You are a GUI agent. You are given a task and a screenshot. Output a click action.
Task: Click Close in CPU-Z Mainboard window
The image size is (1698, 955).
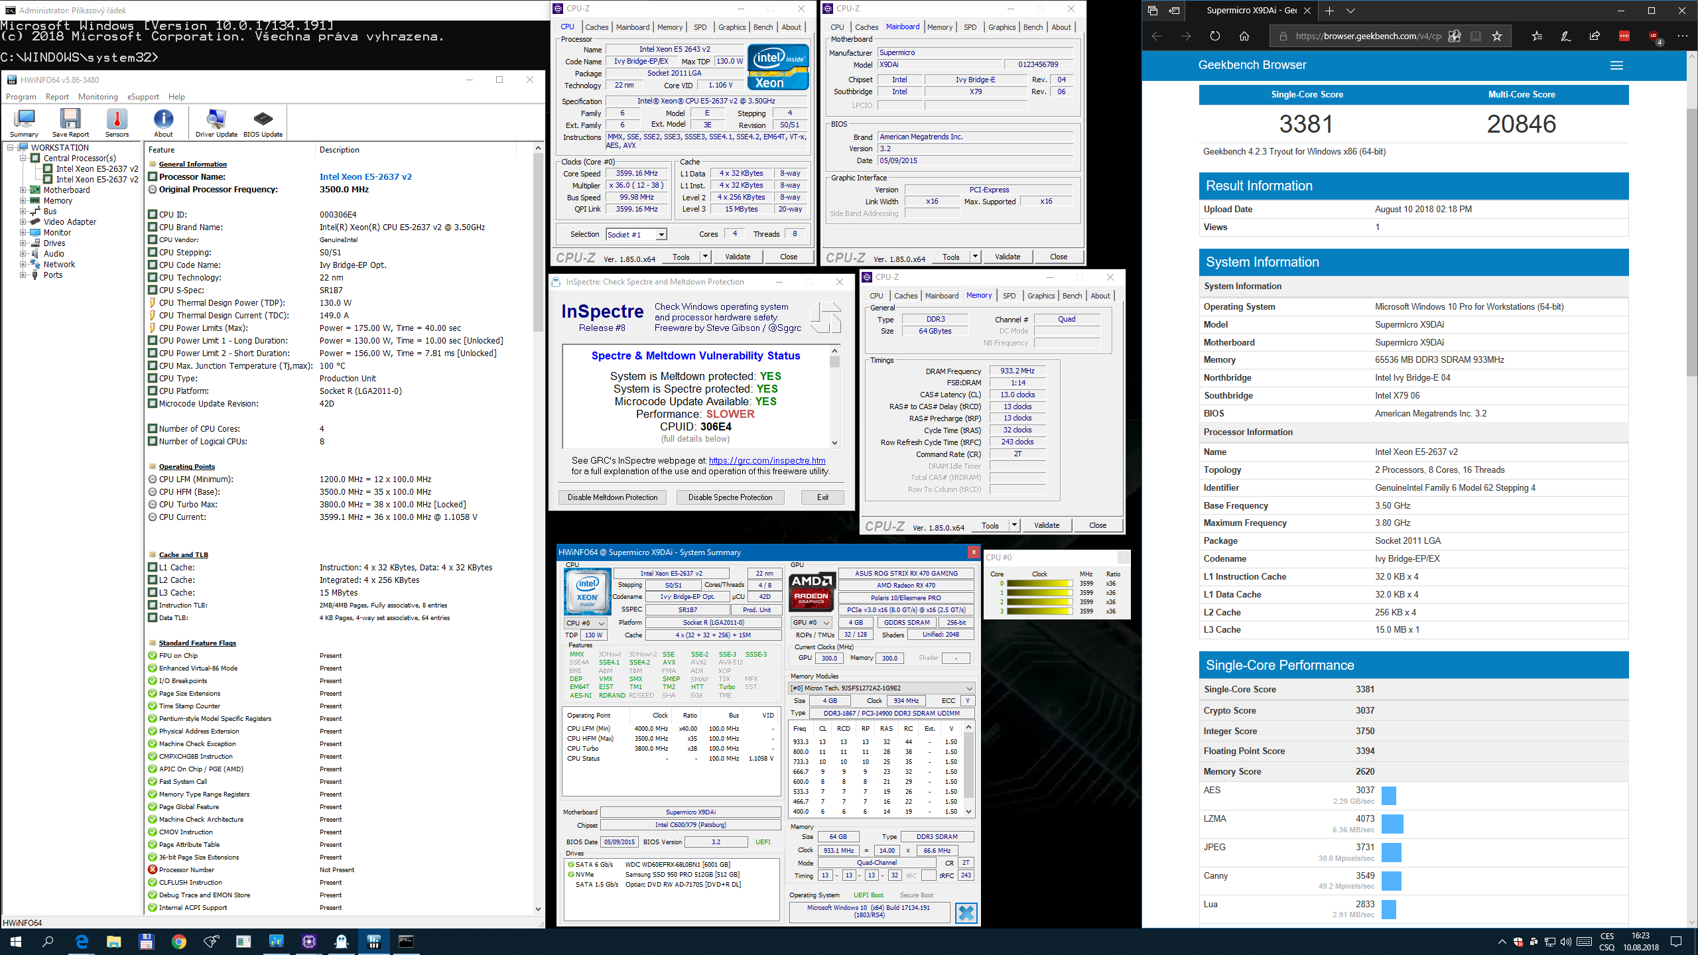click(1059, 257)
